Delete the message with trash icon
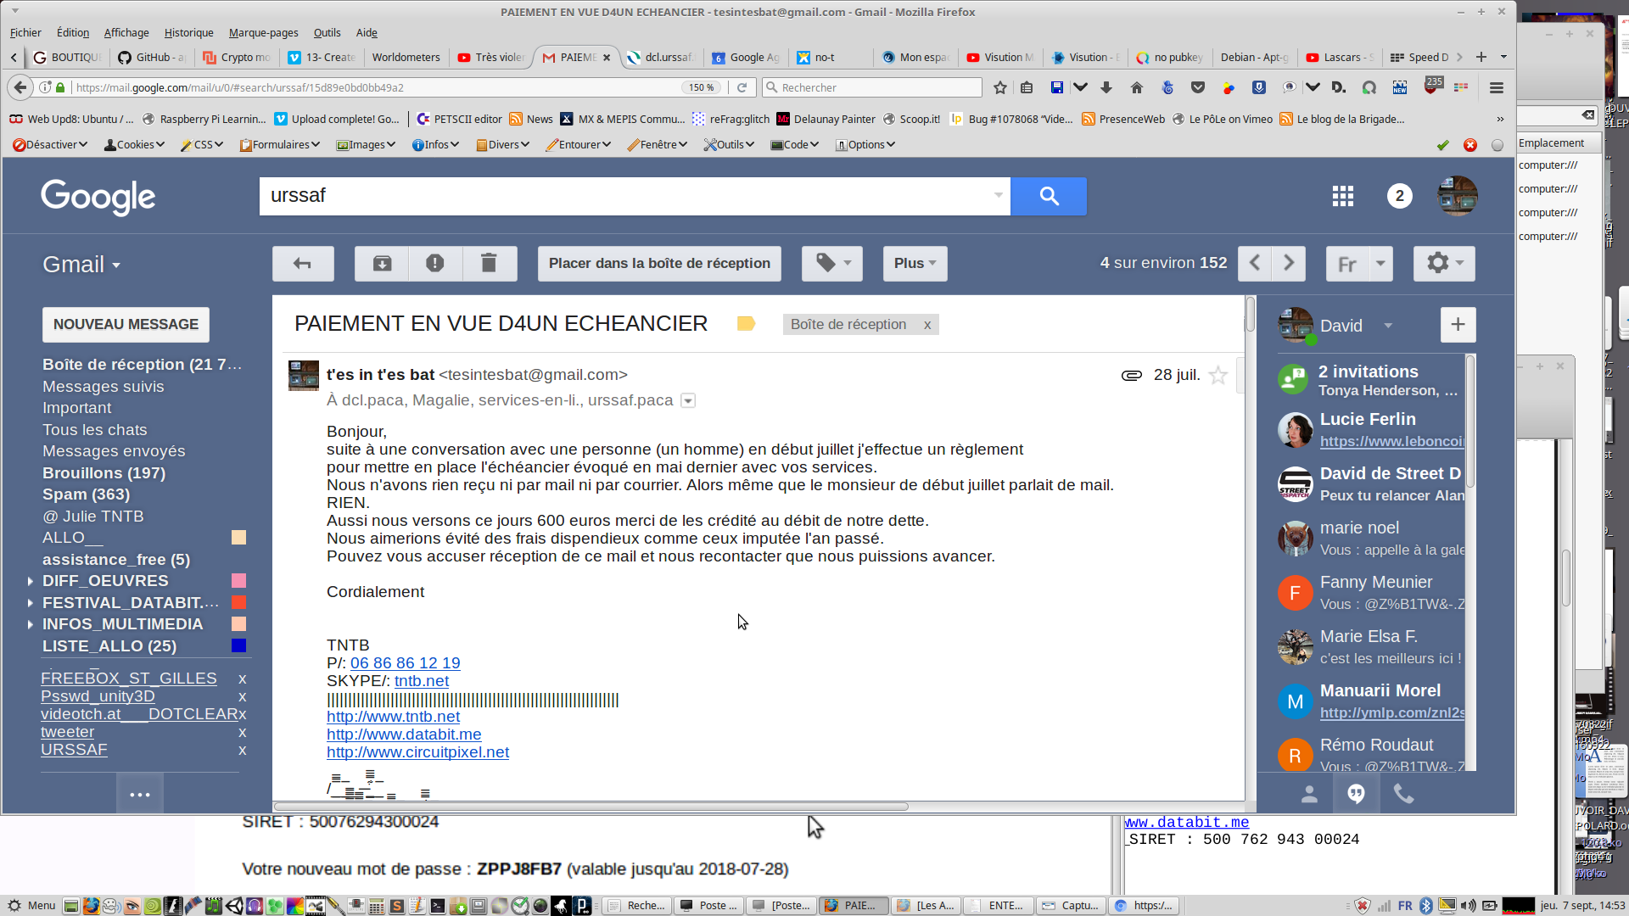The height and width of the screenshot is (916, 1629). pyautogui.click(x=489, y=264)
